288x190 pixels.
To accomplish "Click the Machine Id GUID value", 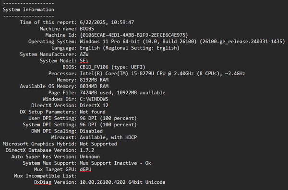I will [134, 35].
